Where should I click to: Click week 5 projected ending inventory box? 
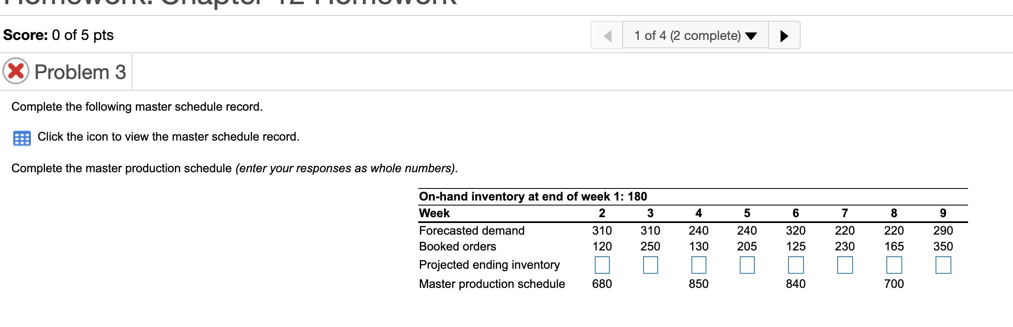click(747, 265)
